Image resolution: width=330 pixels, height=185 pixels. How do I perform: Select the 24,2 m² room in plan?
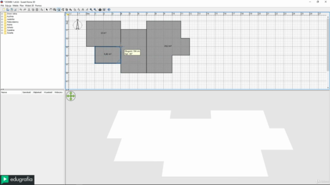click(x=168, y=46)
